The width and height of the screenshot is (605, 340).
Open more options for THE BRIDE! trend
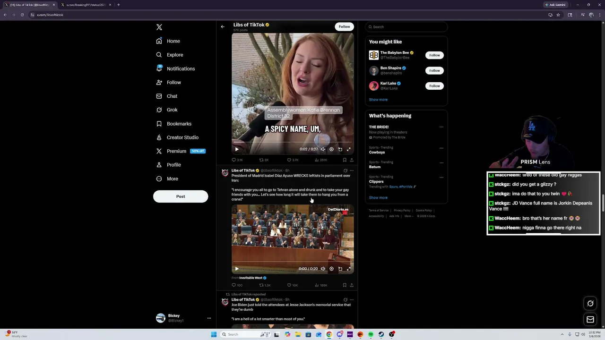tap(441, 127)
